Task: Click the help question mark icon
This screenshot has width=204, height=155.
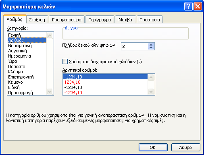Action: [188, 6]
